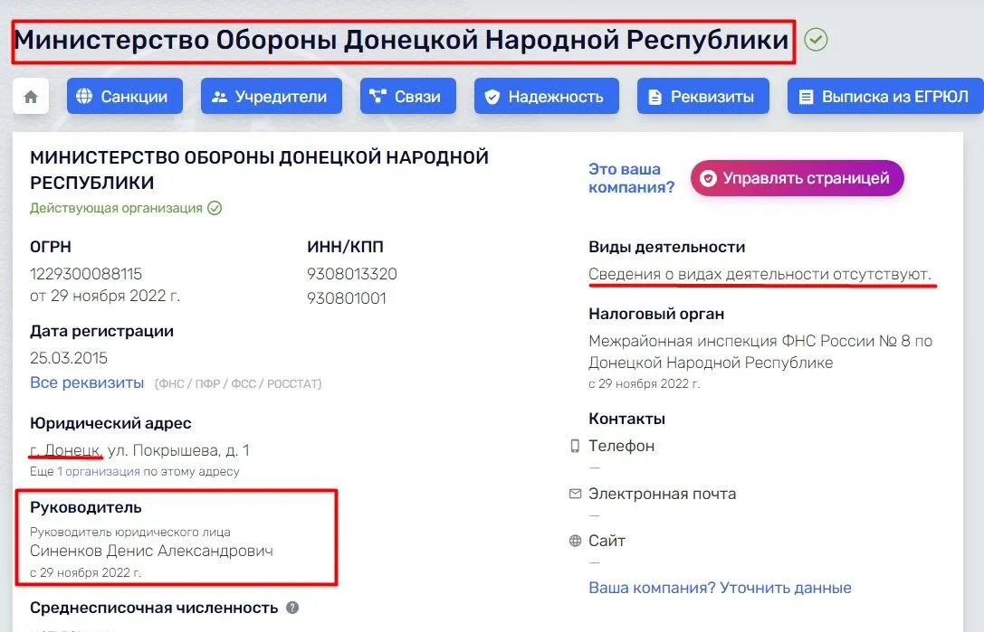Image resolution: width=984 pixels, height=632 pixels.
Task: Select the globe icon next to Сайт
Action: 574,541
